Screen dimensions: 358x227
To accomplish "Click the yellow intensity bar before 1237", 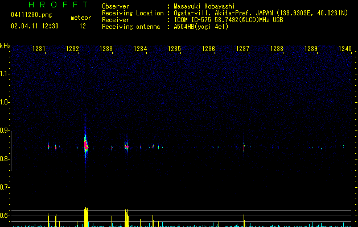I will (244, 221).
